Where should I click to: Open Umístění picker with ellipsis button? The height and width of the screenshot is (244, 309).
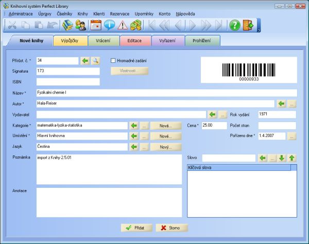pyautogui.click(x=144, y=136)
